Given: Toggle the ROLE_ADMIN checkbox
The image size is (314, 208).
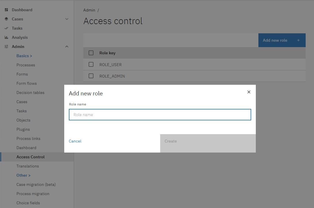Looking at the screenshot, I should (x=91, y=76).
